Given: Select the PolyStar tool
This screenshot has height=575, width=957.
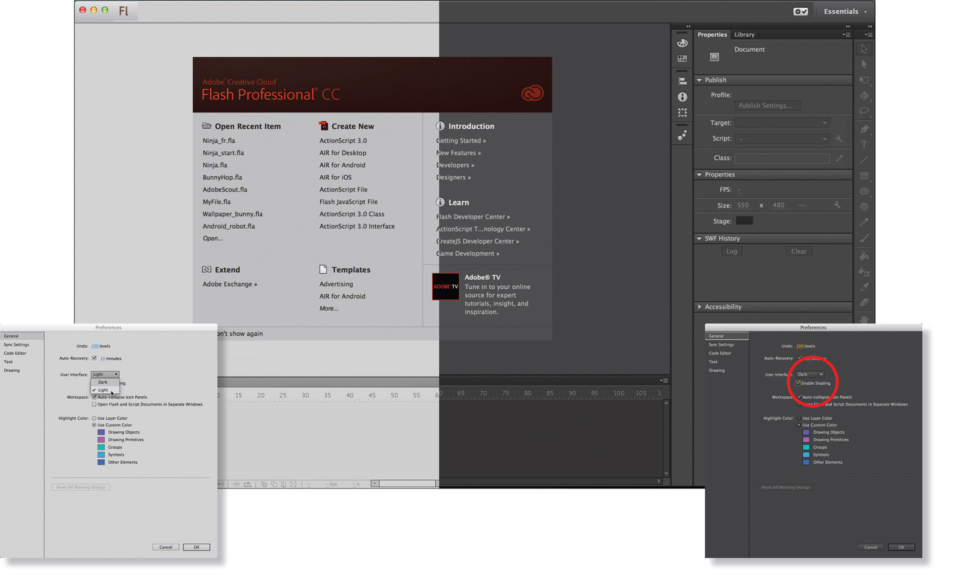Looking at the screenshot, I should (864, 206).
